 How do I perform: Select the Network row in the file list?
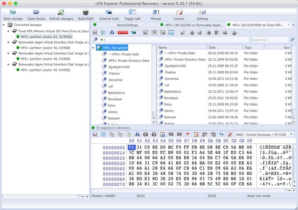point(224,117)
